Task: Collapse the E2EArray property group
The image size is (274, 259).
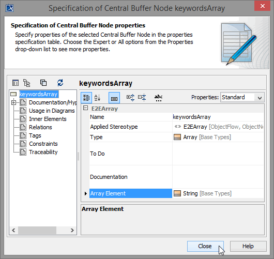Action: 85,108
